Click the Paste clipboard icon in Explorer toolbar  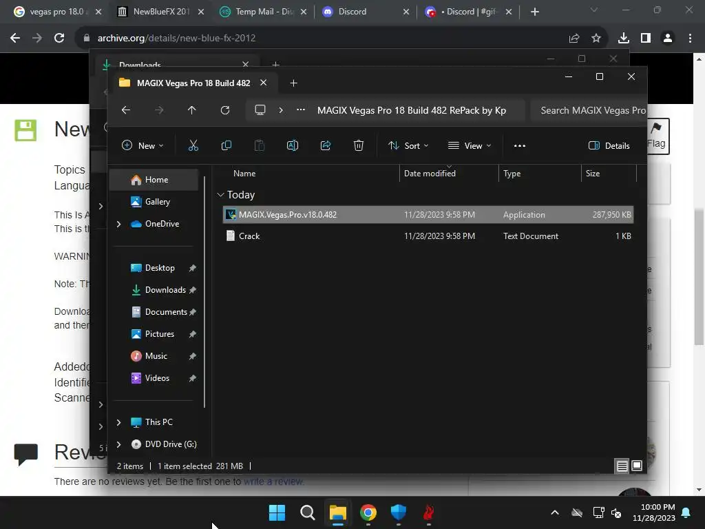coord(260,145)
